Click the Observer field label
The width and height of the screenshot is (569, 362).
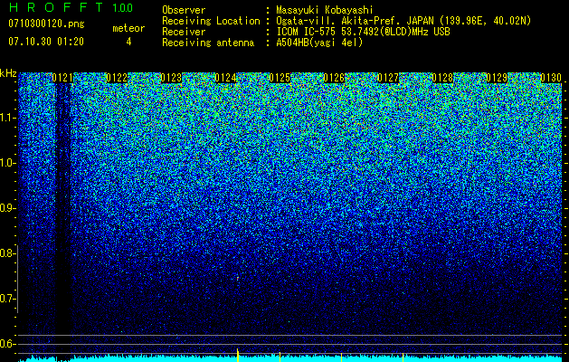[x=184, y=10]
